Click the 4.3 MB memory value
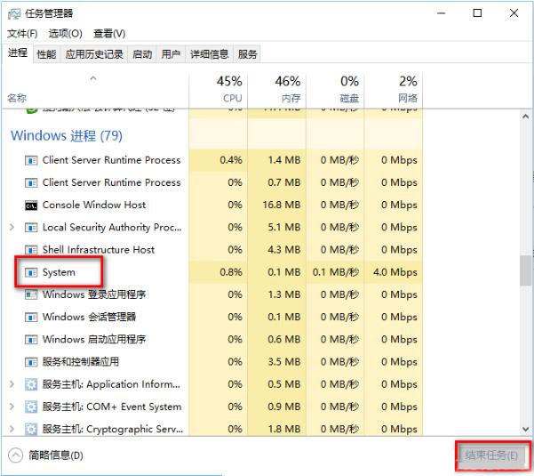 tap(284, 250)
